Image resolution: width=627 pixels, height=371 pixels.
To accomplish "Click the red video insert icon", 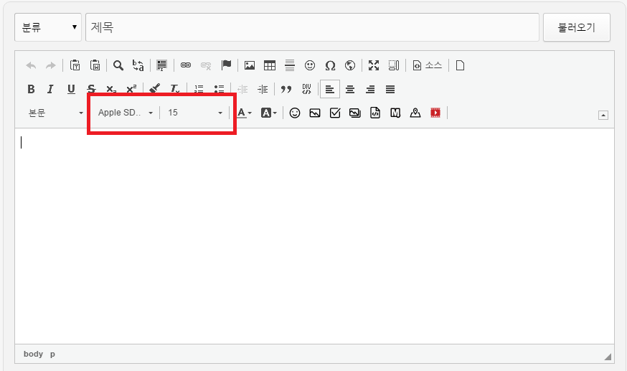I will 435,113.
